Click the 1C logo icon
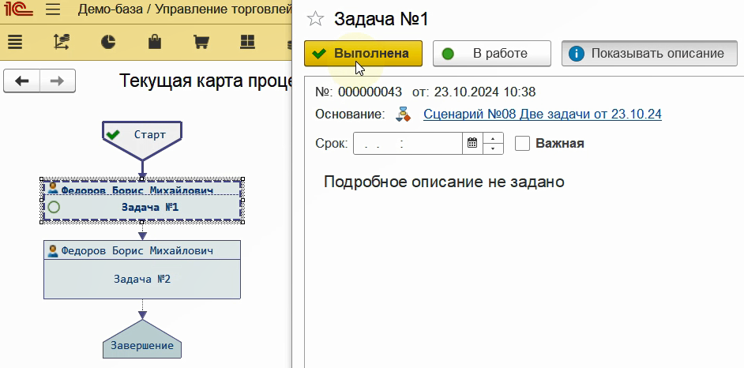 (18, 9)
